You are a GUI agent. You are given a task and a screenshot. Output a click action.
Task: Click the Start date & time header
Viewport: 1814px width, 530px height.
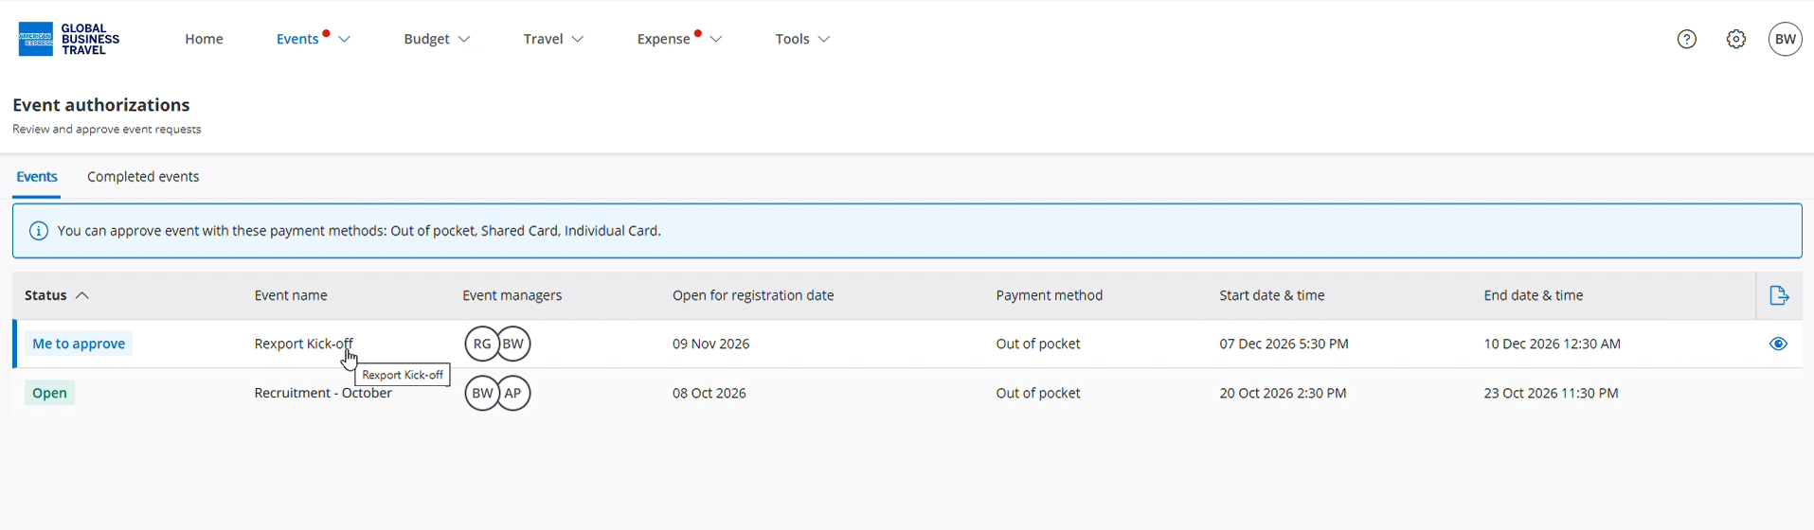tap(1271, 295)
